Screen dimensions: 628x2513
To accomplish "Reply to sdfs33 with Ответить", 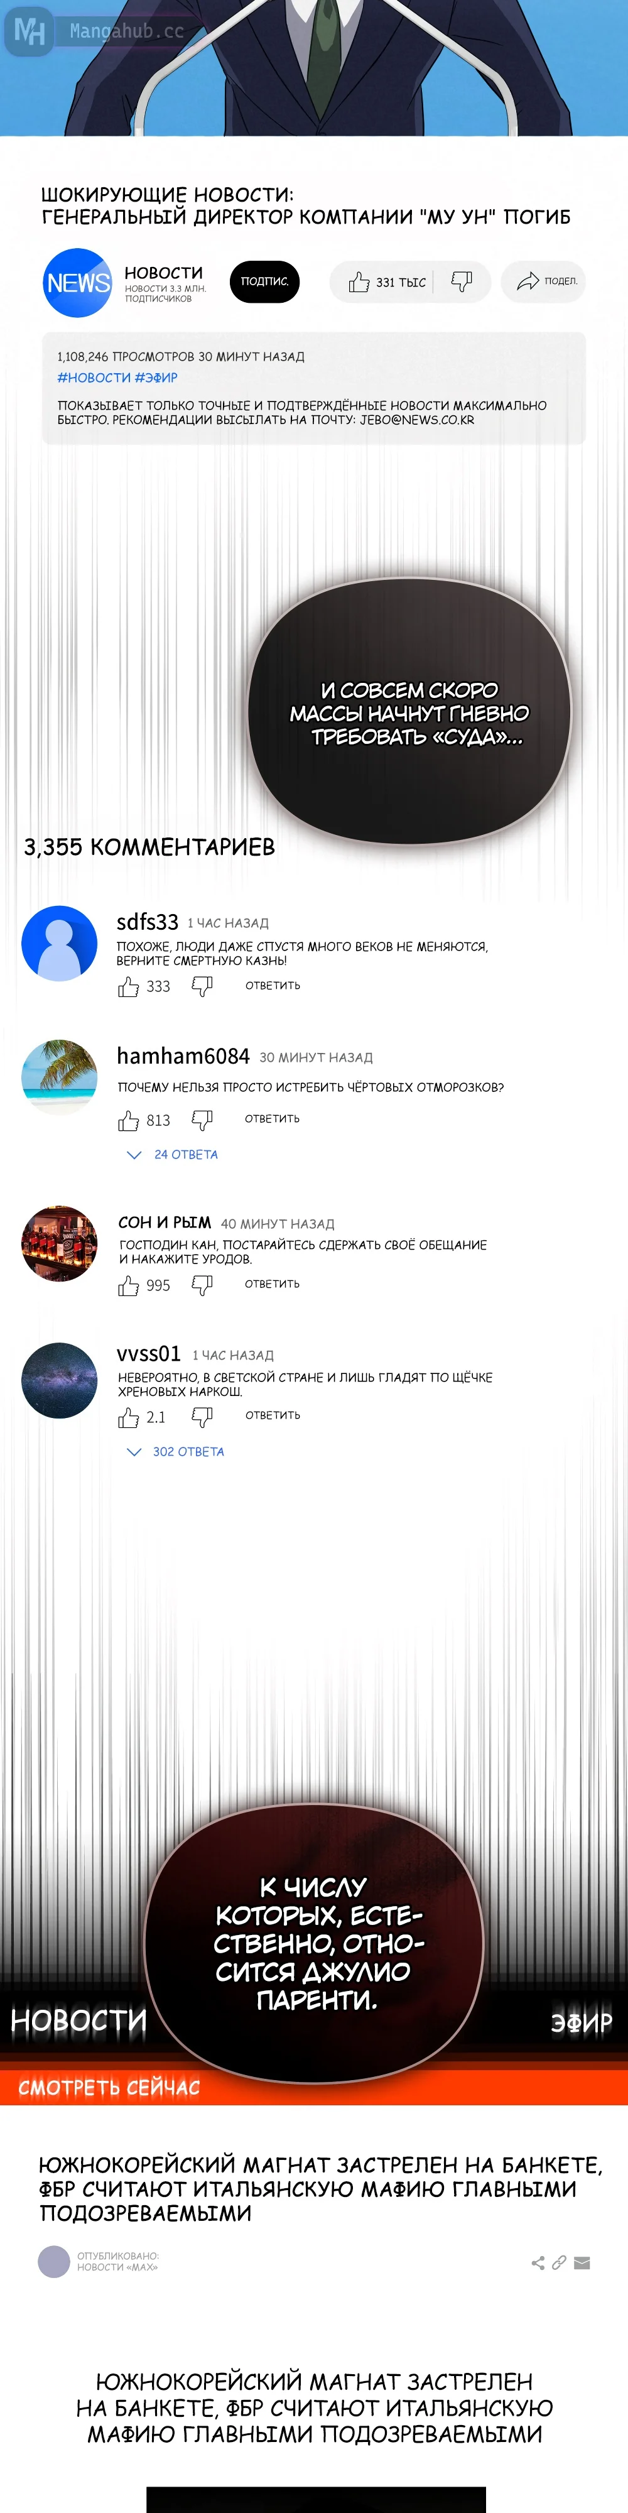I will click(x=273, y=985).
